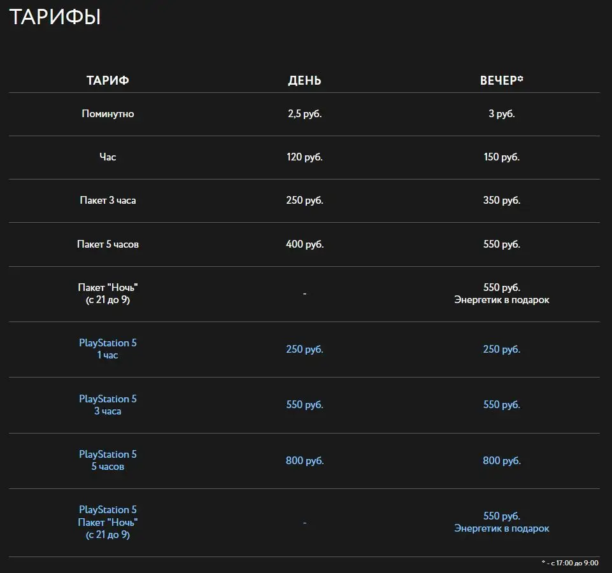Click the ТАРИФЫ page heading
This screenshot has height=573, width=612.
(55, 17)
